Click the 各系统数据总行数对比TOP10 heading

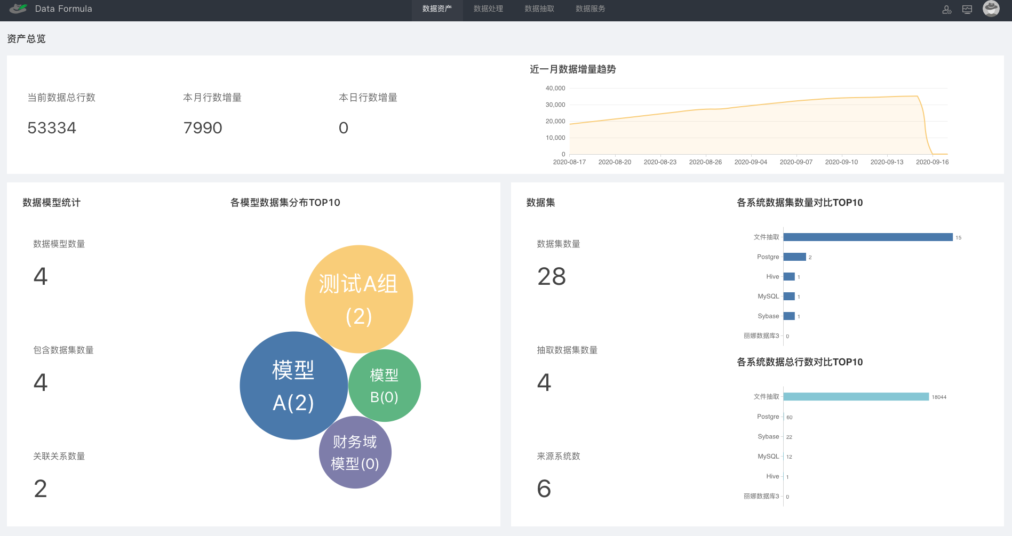pyautogui.click(x=800, y=362)
